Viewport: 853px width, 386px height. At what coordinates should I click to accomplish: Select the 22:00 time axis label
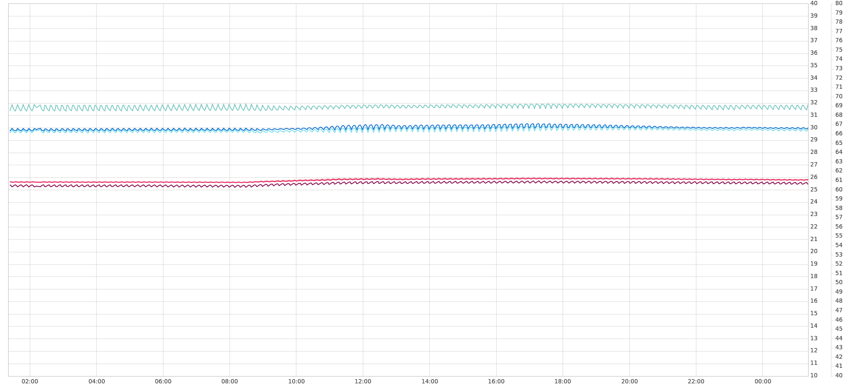coord(696,381)
